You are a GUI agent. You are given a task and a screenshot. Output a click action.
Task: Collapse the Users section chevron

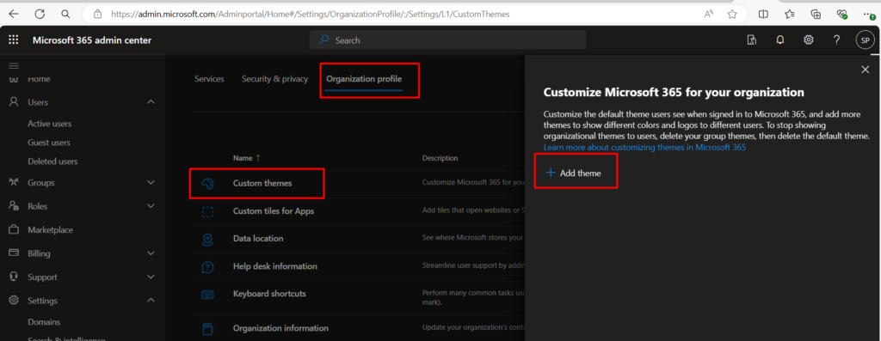[x=151, y=102]
